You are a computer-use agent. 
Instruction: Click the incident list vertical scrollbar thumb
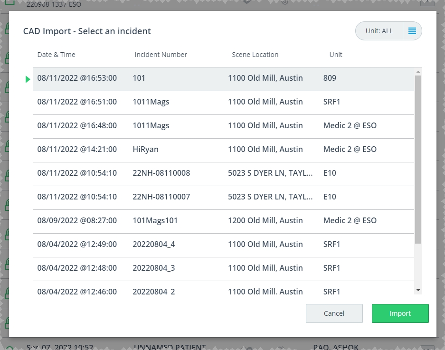(x=418, y=159)
